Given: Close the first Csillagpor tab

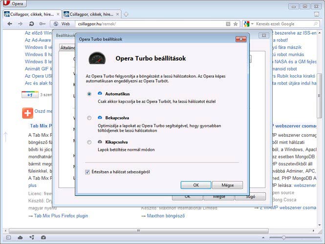Looking at the screenshot, I should point(58,14).
